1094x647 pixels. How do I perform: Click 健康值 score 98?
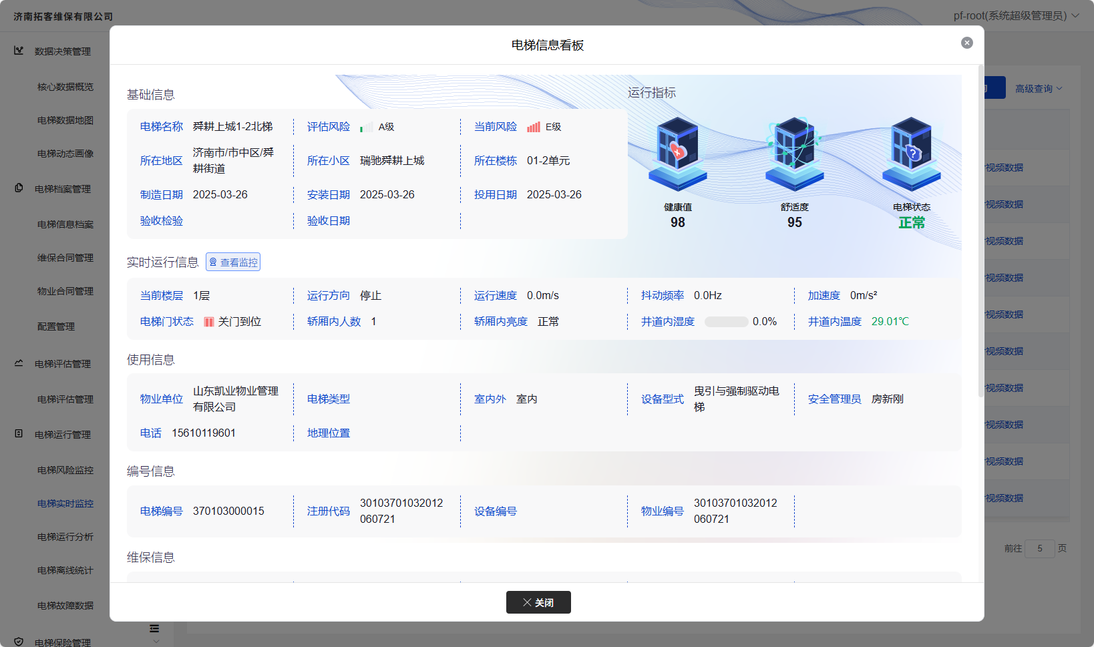point(678,222)
